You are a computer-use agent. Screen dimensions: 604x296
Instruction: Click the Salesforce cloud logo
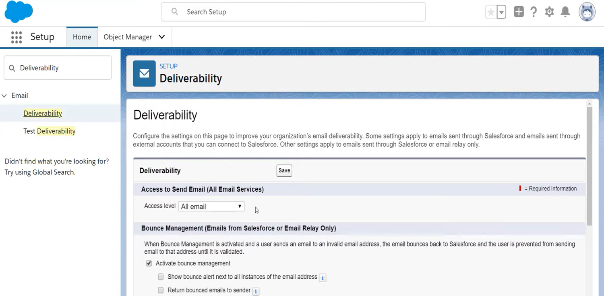tap(19, 11)
